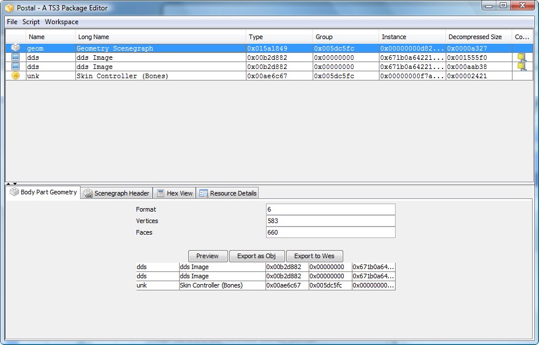Click the image icon of the 0x000aab38 dds row
Screen dimensions: 539x345
[x=16, y=67]
